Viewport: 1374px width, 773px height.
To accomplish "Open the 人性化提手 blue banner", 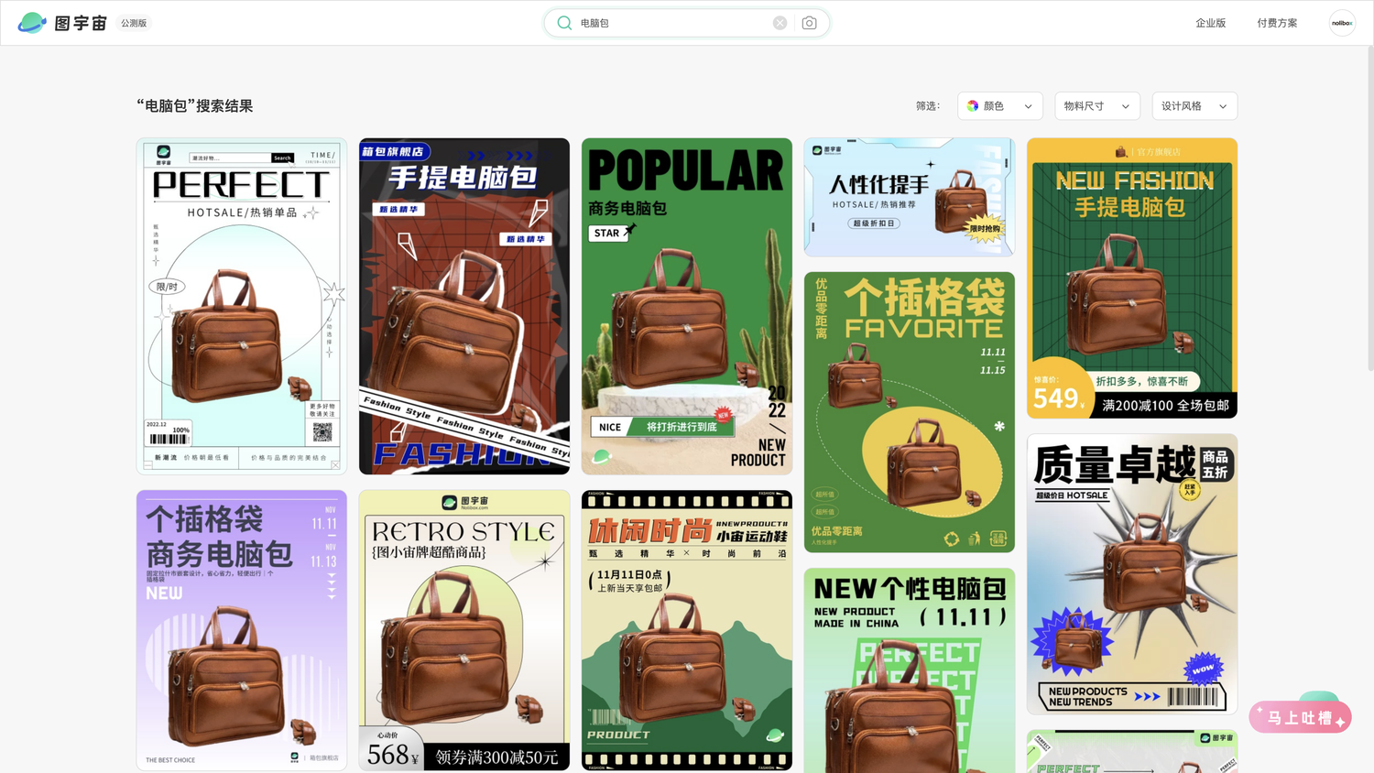I will (x=910, y=197).
